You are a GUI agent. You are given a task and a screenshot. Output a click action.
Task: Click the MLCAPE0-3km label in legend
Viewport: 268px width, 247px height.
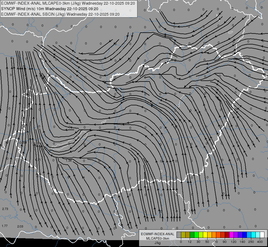coord(158,238)
